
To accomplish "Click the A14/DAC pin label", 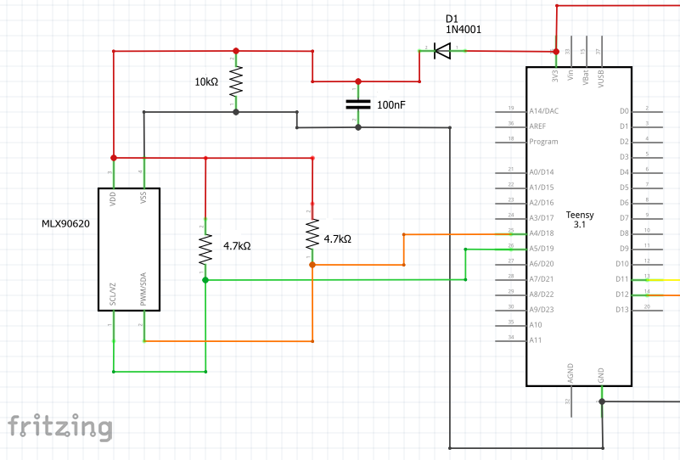I will click(x=544, y=111).
